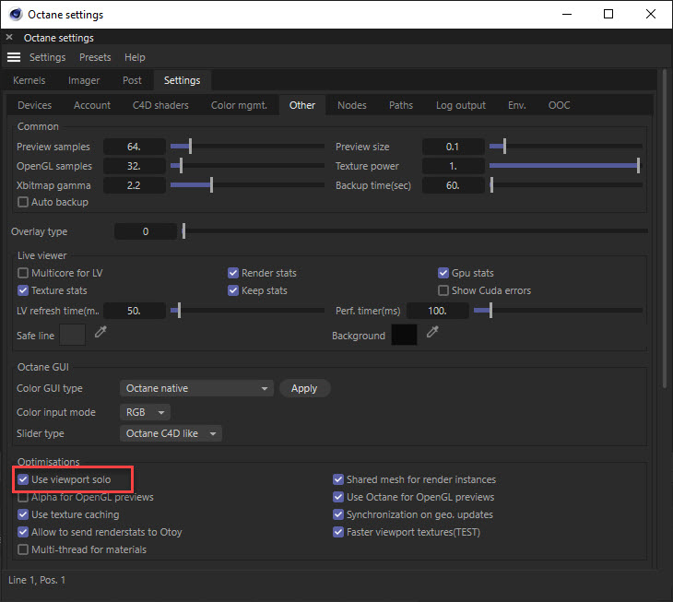
Task: Uncheck Shared mesh for render instances
Action: [338, 479]
